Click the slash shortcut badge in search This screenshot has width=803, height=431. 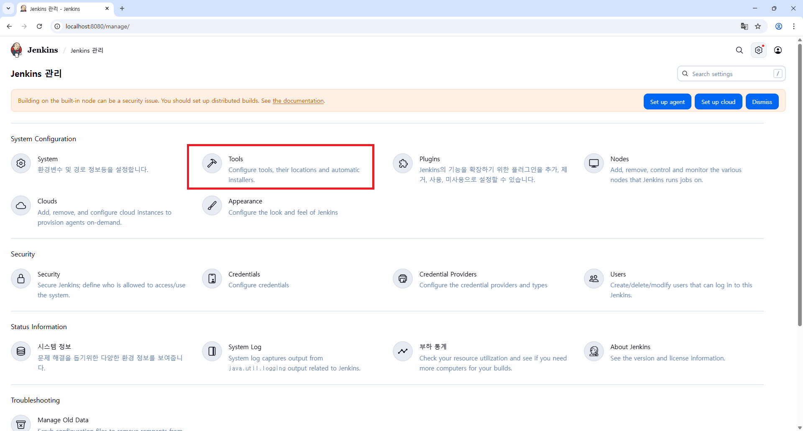coord(778,74)
